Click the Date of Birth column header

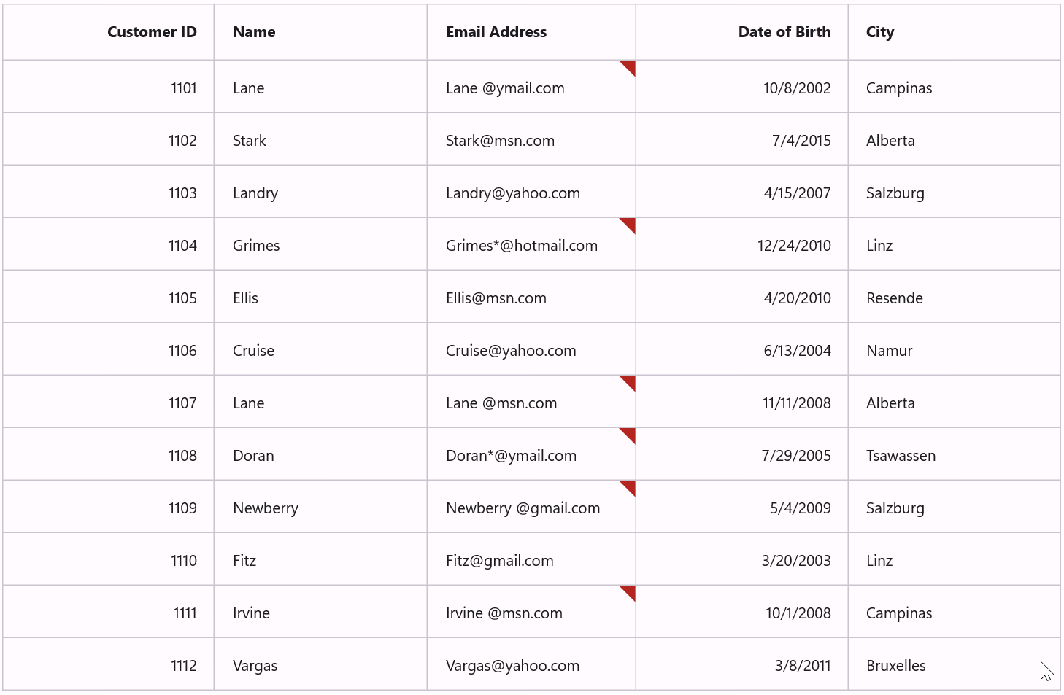784,31
